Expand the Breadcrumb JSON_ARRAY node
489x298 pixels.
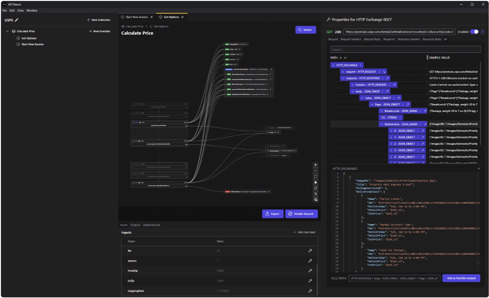click(x=382, y=111)
